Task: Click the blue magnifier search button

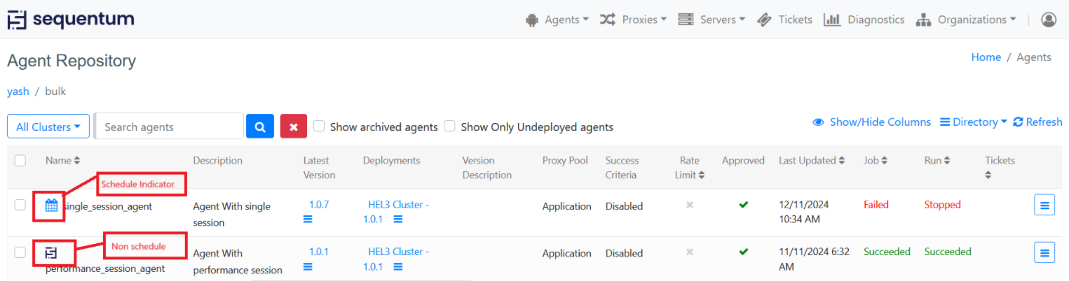Action: point(259,127)
